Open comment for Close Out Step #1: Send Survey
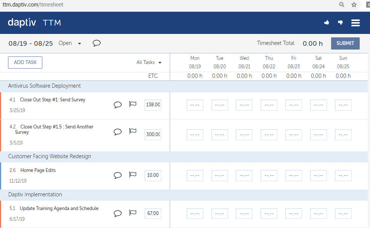Viewport: 370px width, 228px height. [117, 104]
